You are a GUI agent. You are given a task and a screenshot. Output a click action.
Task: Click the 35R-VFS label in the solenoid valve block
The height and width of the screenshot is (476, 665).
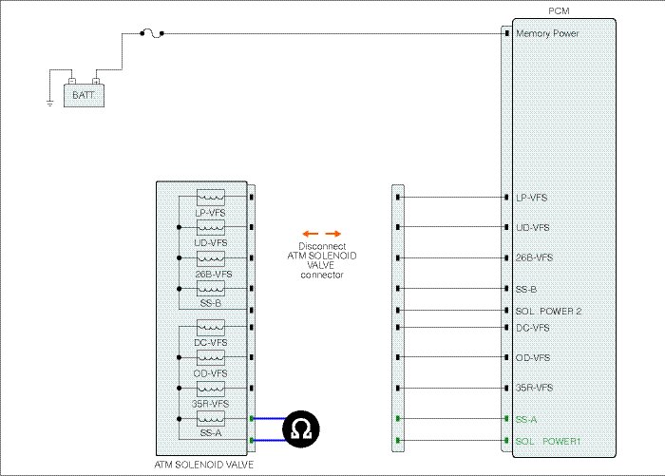210,404
